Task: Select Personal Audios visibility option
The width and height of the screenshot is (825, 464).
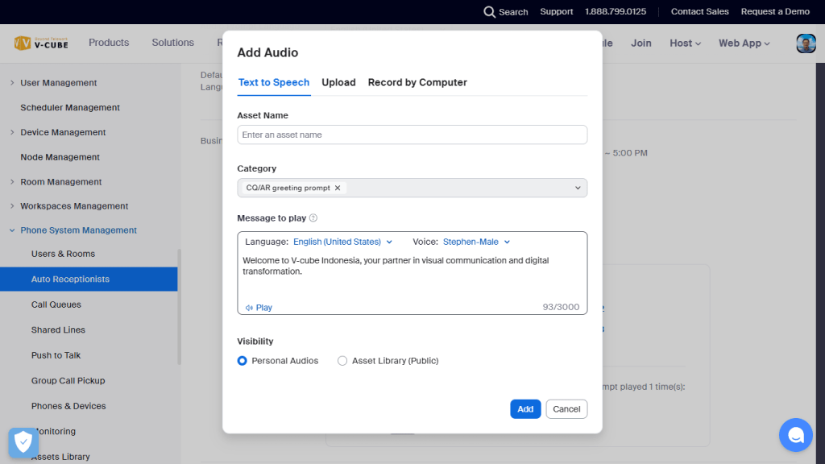Action: click(242, 361)
